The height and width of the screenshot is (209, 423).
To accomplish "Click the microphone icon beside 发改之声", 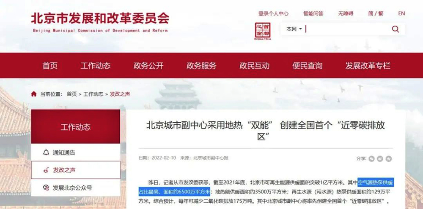I will pos(46,170).
